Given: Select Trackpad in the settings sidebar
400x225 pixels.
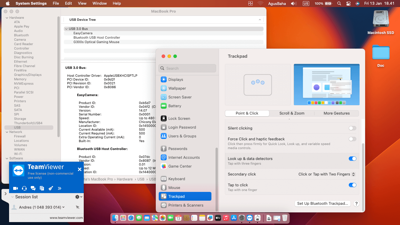Looking at the screenshot, I should pos(185,196).
